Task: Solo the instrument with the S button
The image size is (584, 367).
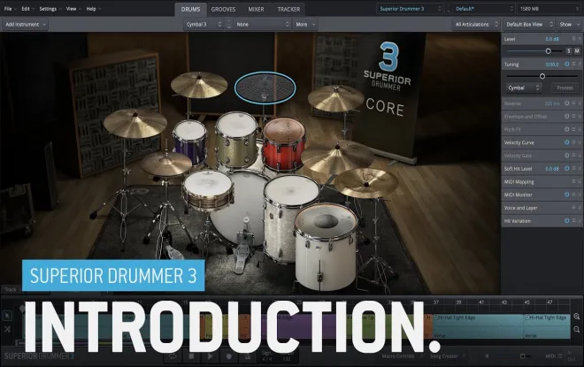Action: (x=569, y=51)
